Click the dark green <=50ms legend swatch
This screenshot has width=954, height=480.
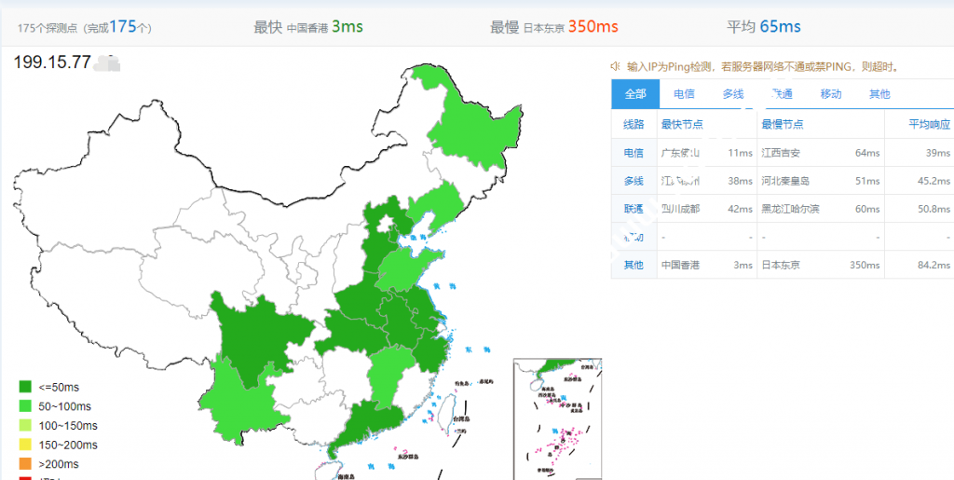click(x=25, y=387)
